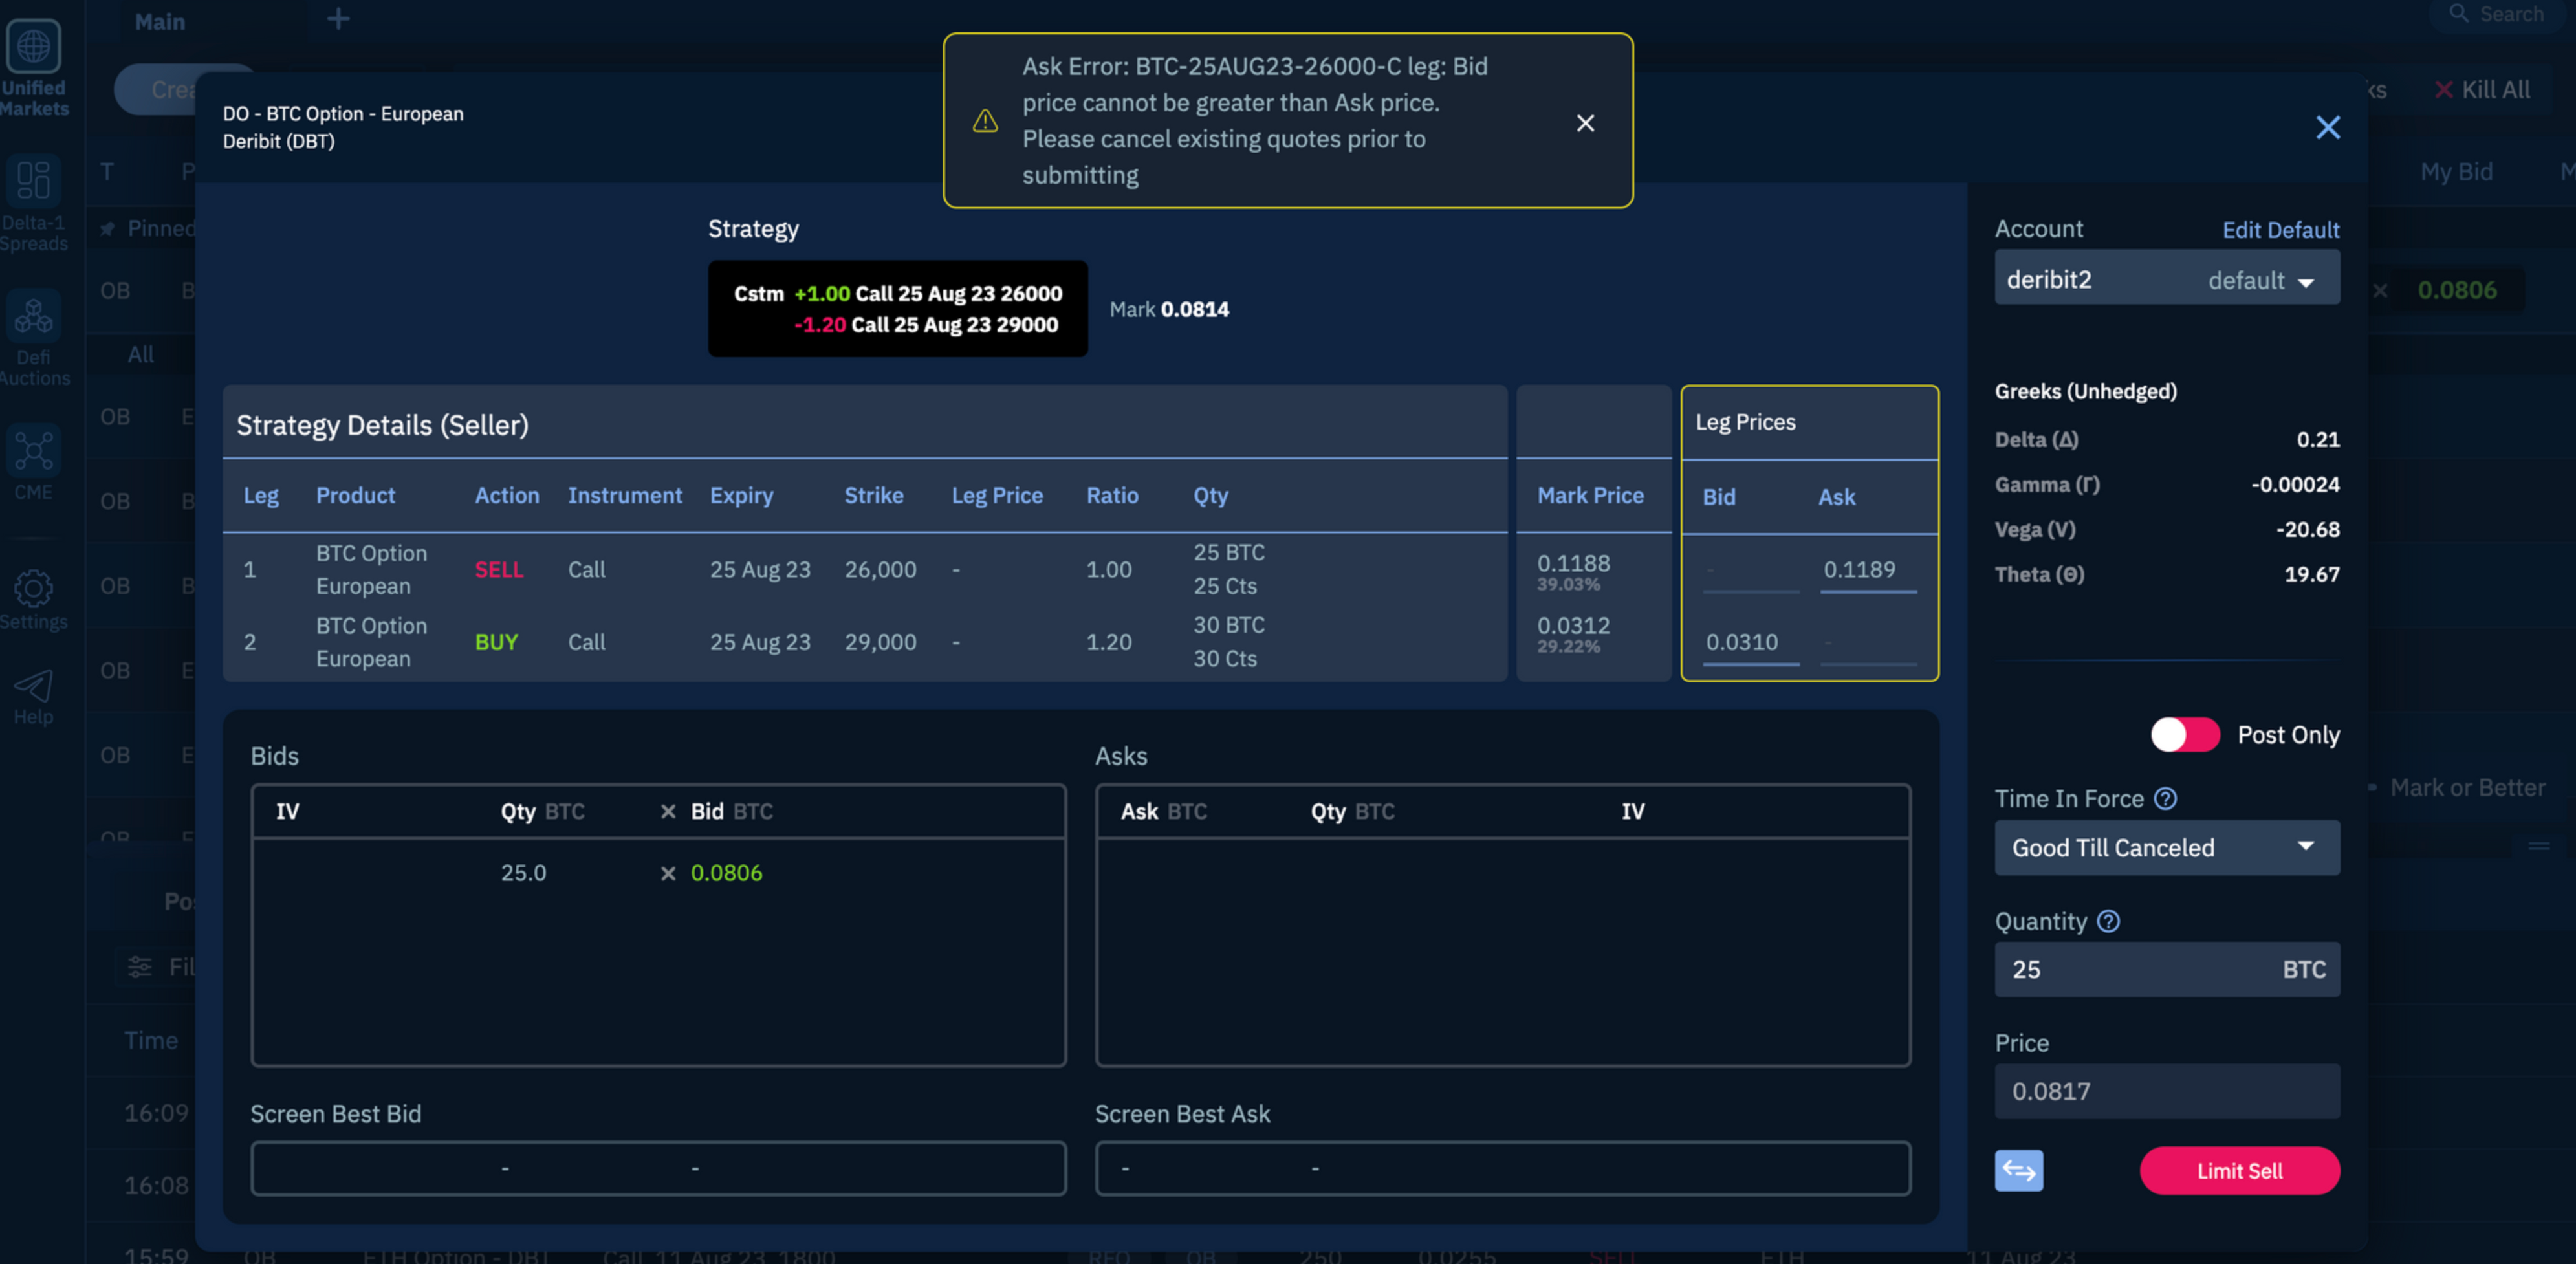Screen dimensions: 2576x1264
Task: Expand the Good Till Canceled dropdown
Action: click(x=2166, y=847)
